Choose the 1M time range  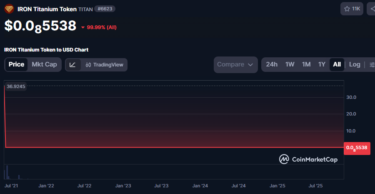pos(306,64)
